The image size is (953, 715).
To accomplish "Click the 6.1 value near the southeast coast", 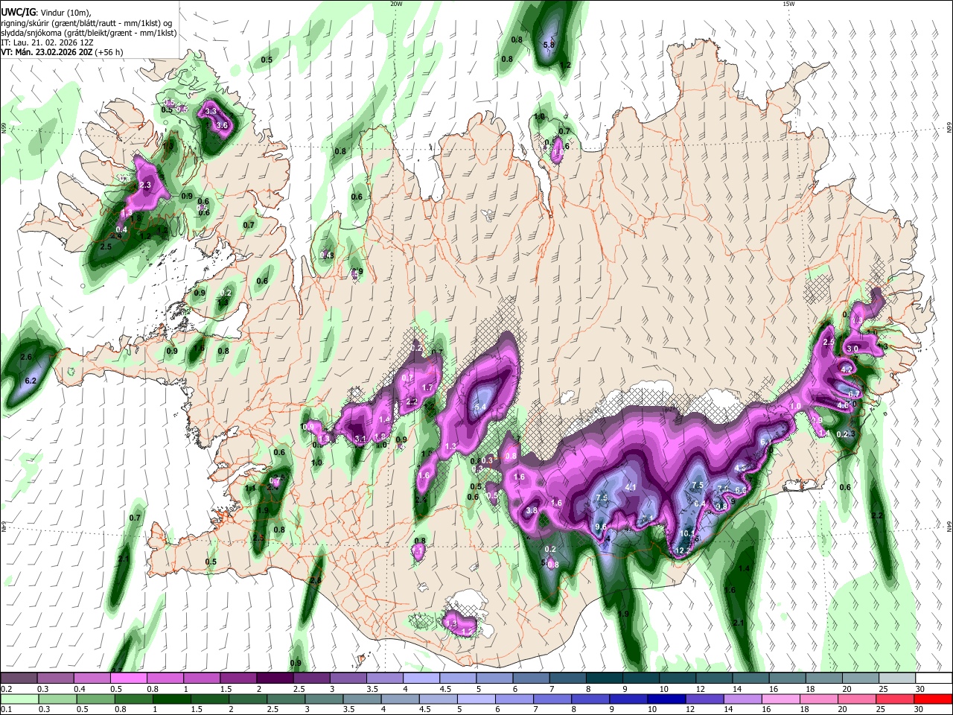I will pos(766,442).
